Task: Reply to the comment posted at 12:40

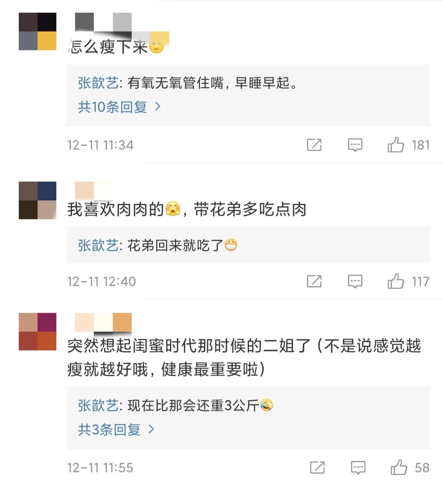Action: point(355,281)
